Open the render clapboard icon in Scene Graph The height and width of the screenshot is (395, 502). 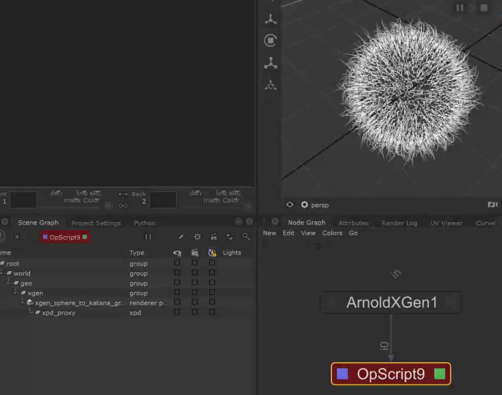coord(214,237)
